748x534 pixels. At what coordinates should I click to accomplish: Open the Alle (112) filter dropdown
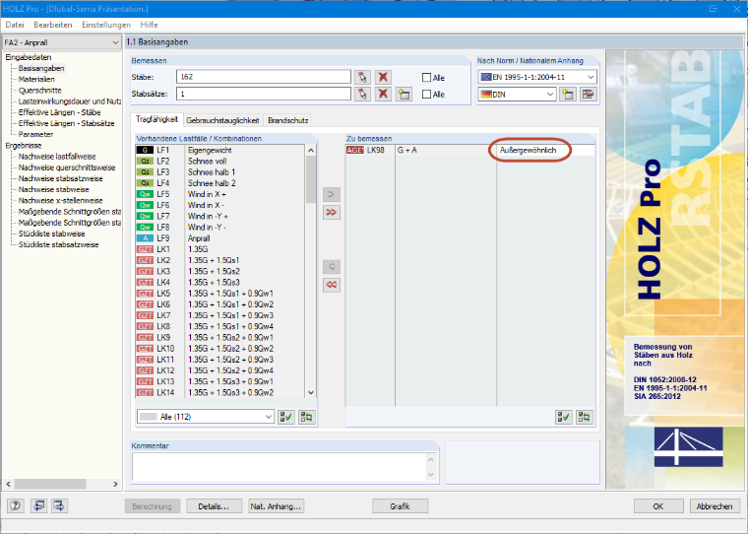(205, 417)
